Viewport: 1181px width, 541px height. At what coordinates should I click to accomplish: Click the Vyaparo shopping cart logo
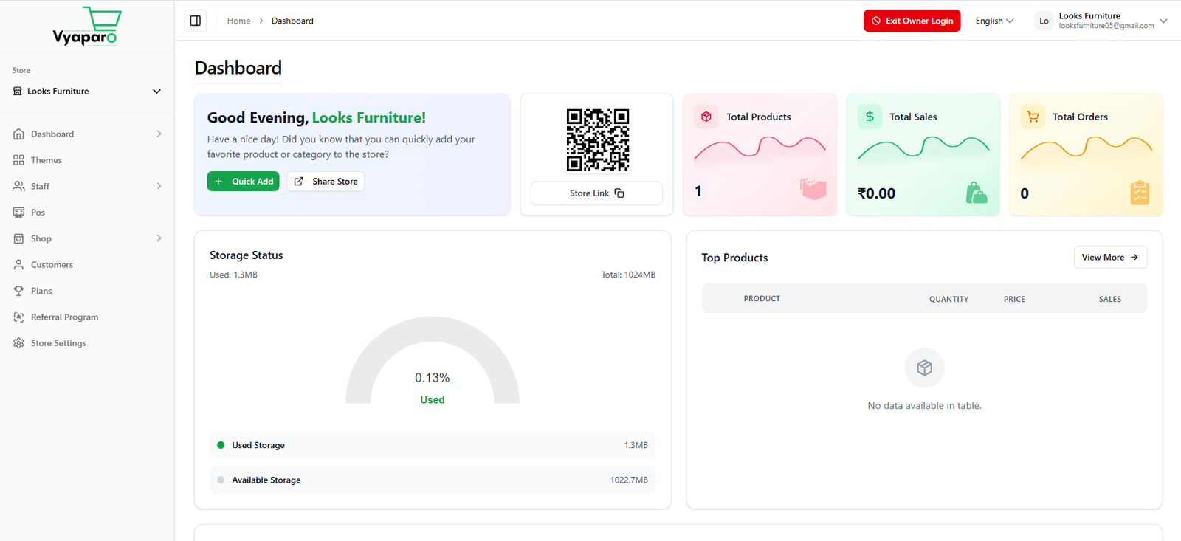pos(86,27)
